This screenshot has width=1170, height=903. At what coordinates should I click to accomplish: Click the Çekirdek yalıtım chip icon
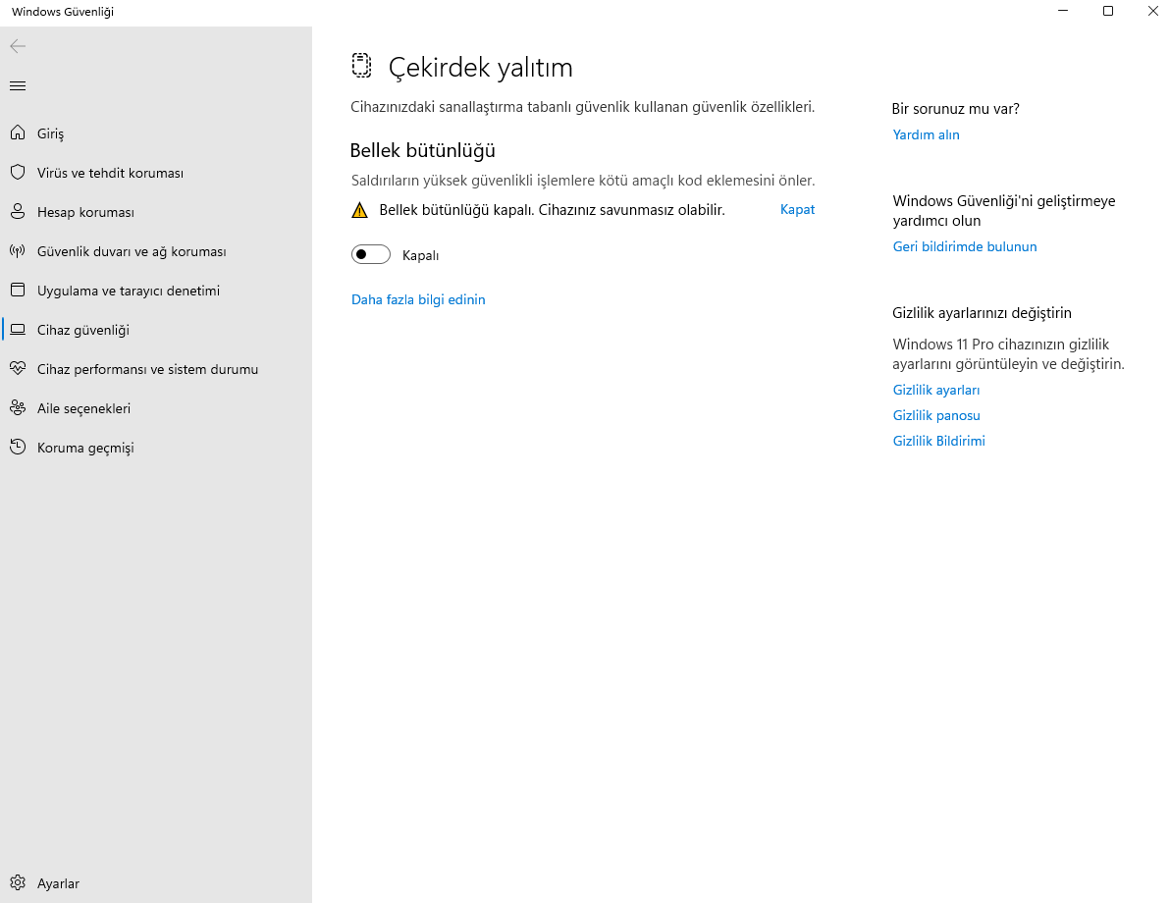point(361,66)
